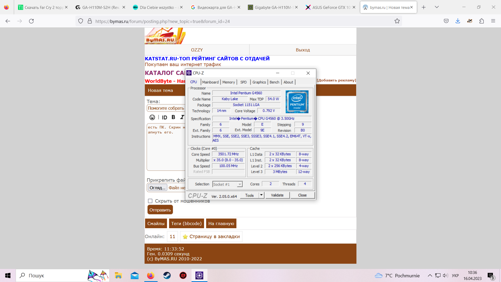Click the Validate button in CPU-Z
Viewport: 501px width, 282px height.
[x=277, y=195]
